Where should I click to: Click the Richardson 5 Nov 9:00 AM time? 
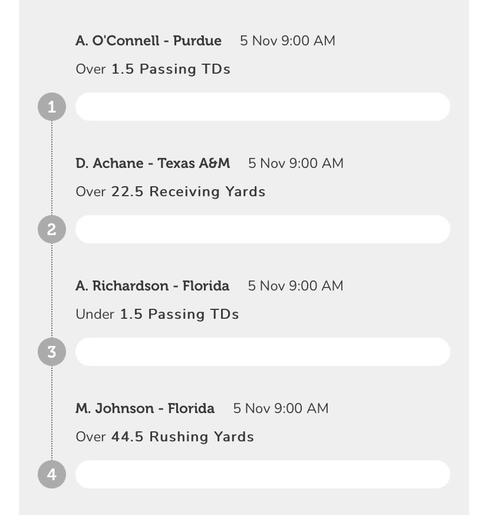click(x=295, y=286)
